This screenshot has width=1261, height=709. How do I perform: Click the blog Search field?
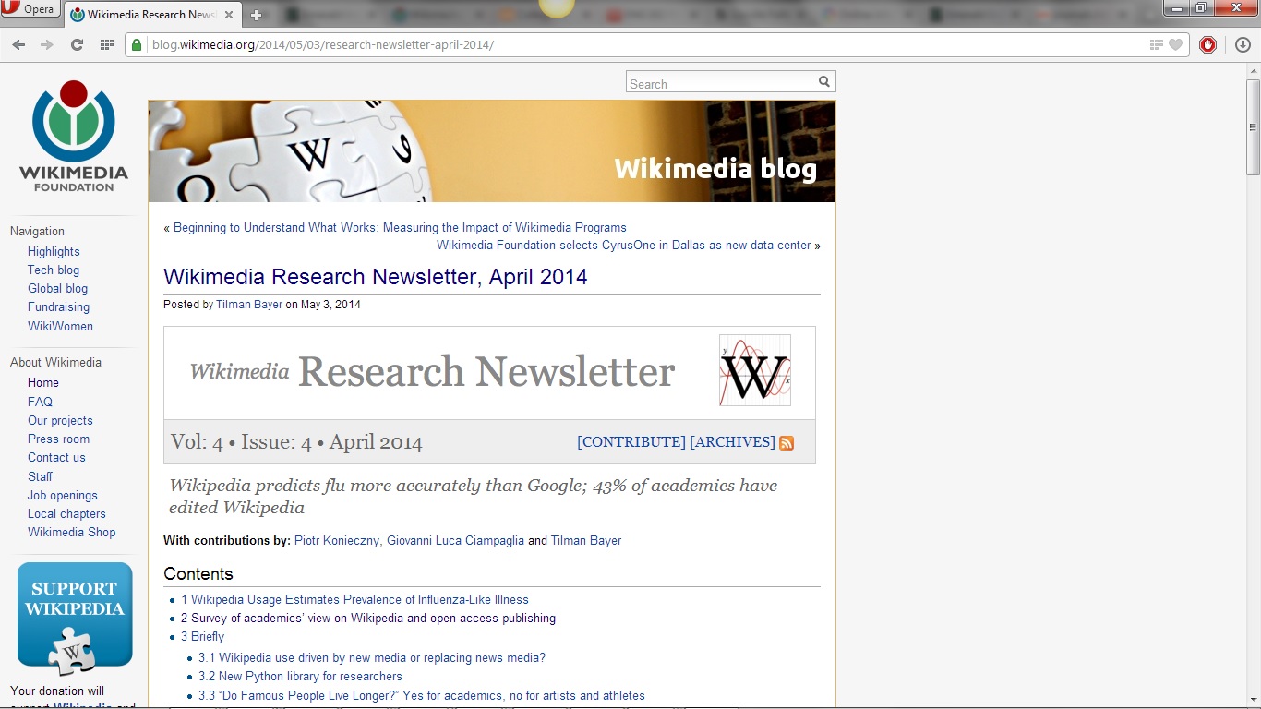720,83
